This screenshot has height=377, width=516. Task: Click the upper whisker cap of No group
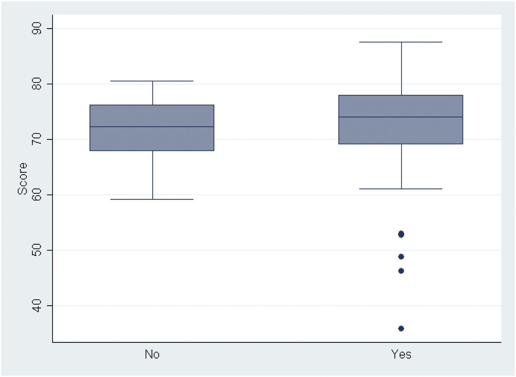(152, 81)
